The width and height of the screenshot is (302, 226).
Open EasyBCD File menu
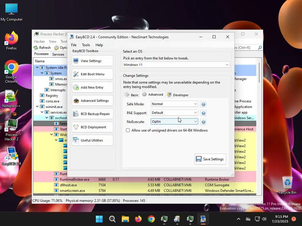pyautogui.click(x=74, y=45)
